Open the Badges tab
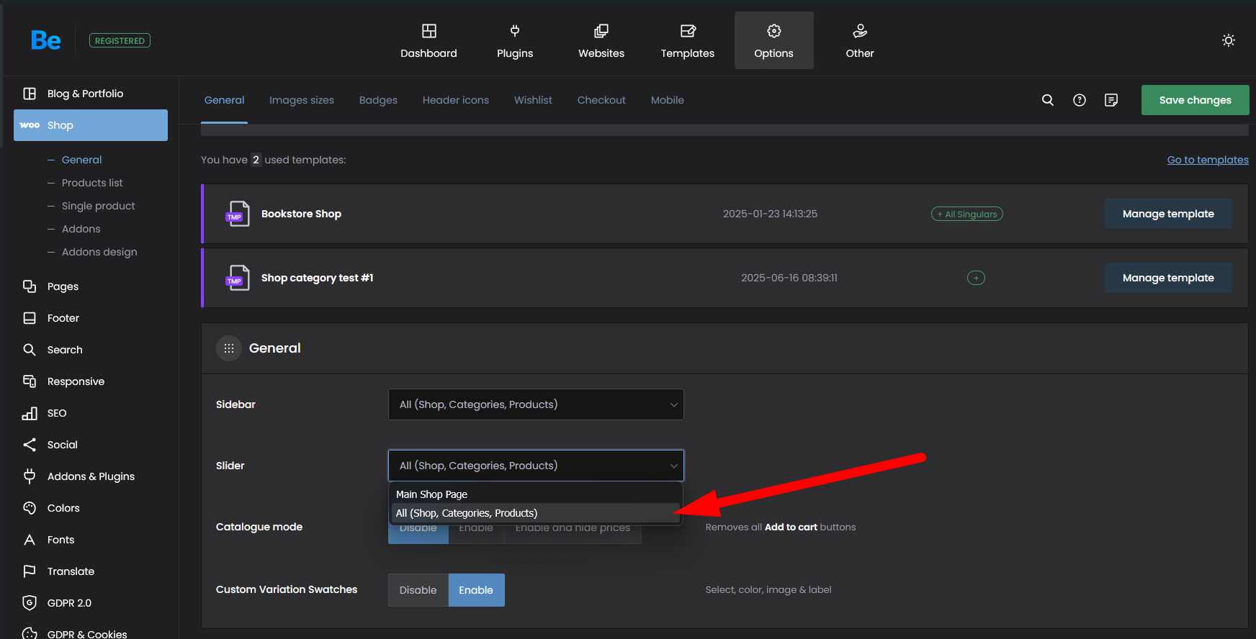This screenshot has height=639, width=1256. 378,100
